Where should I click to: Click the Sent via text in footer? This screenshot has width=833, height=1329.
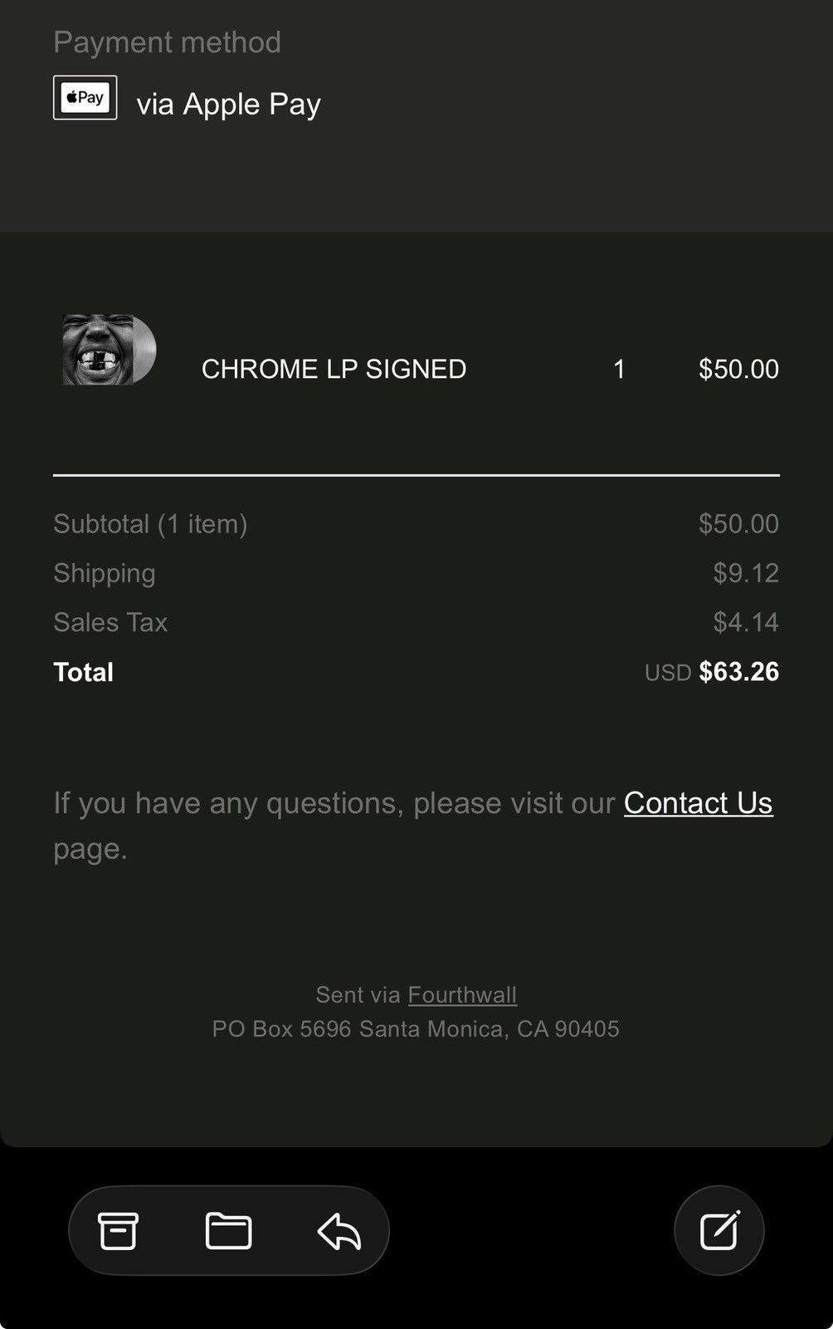click(x=358, y=994)
